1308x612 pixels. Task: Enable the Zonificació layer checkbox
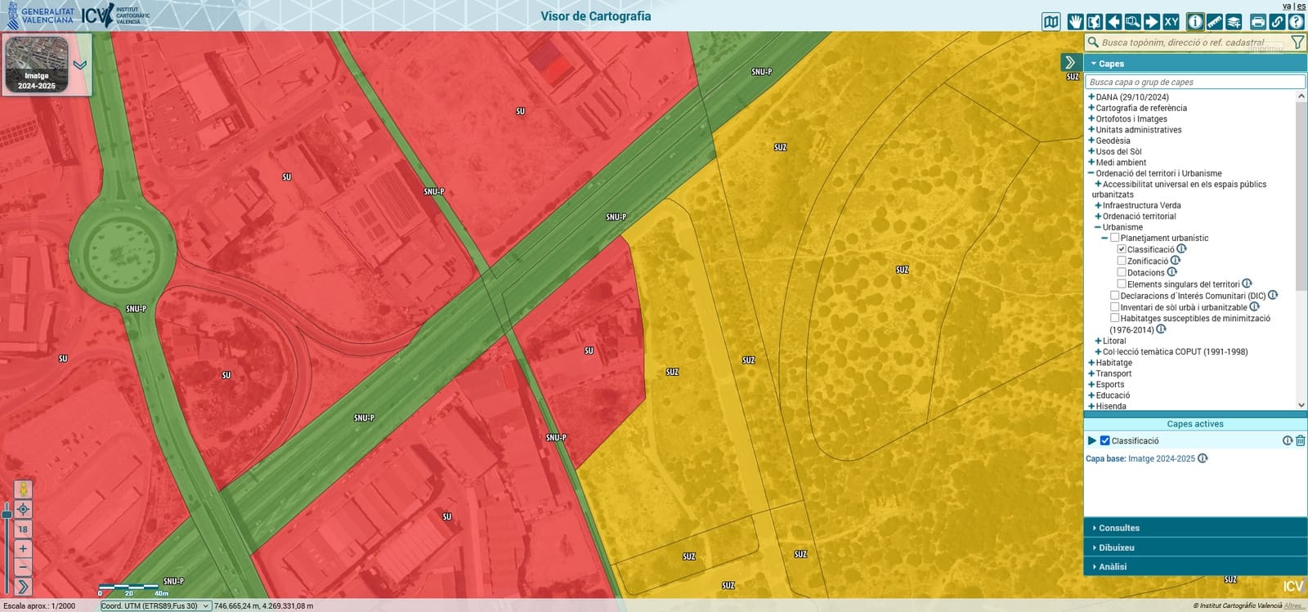(x=1122, y=261)
